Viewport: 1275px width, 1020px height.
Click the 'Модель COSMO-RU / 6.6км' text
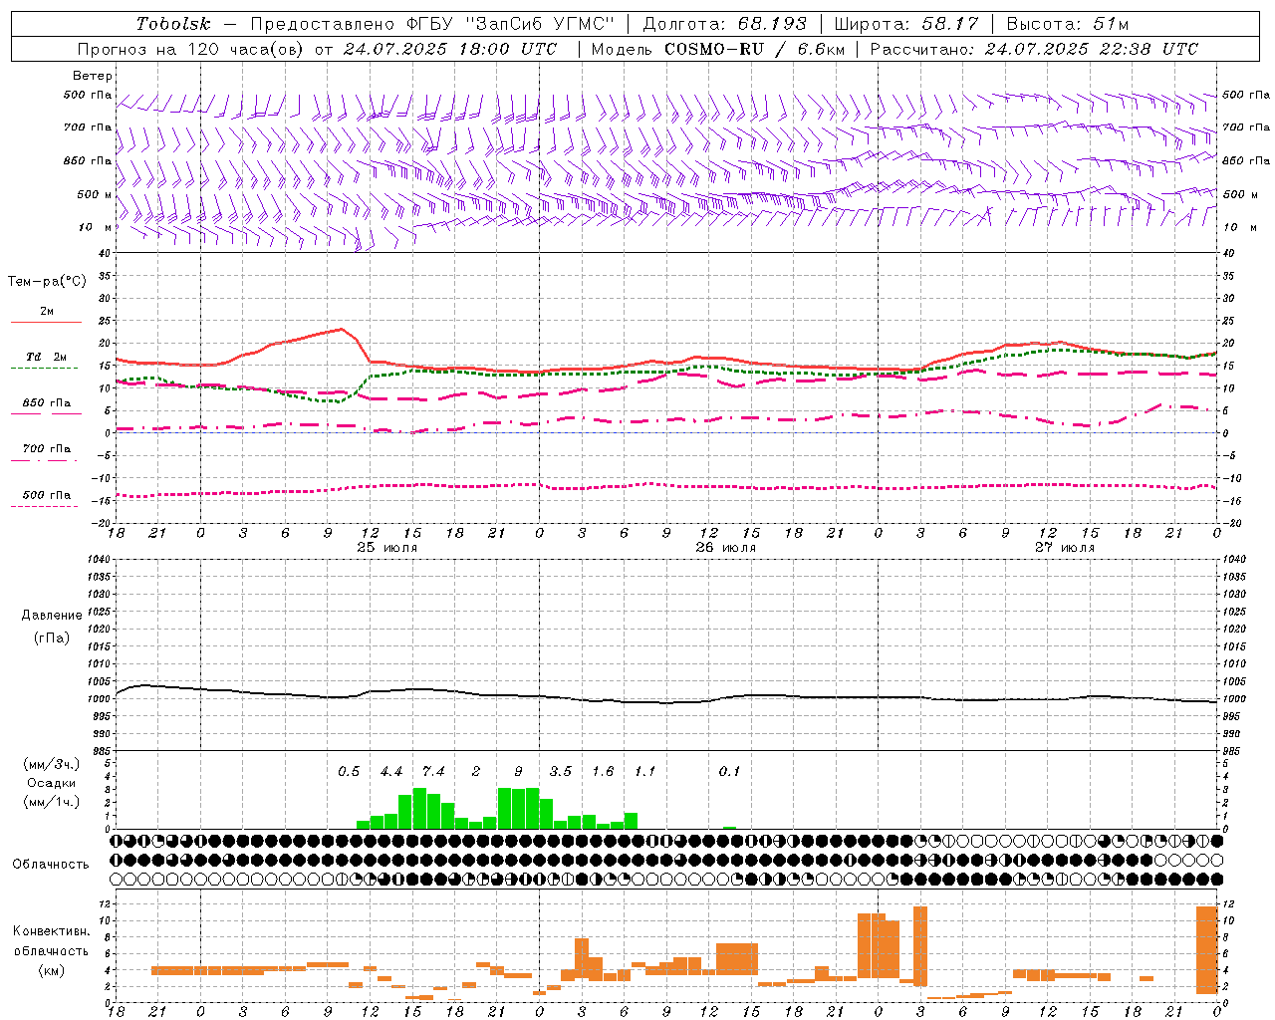(x=717, y=49)
